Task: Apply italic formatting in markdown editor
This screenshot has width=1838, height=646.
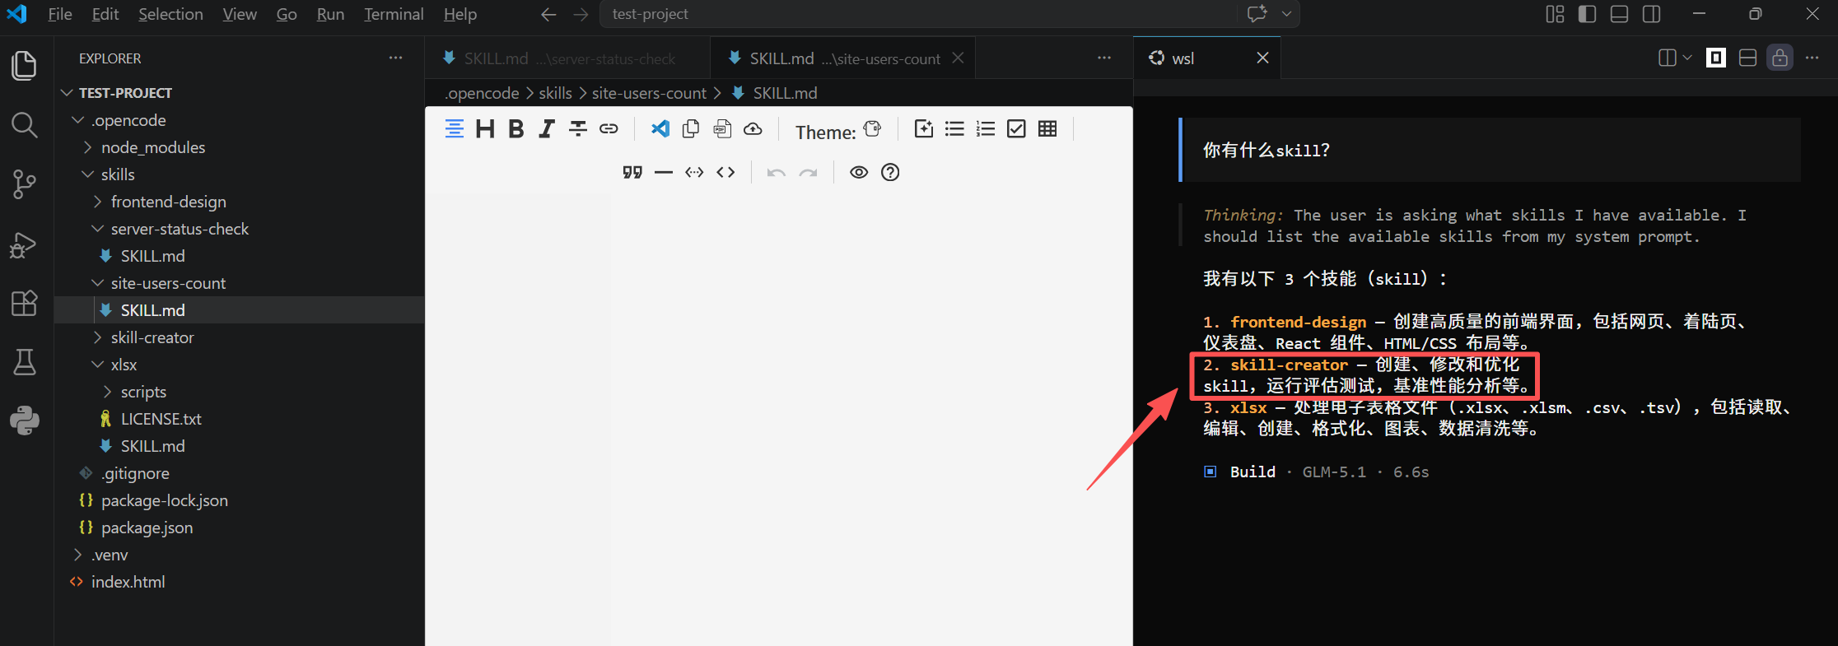Action: click(x=547, y=128)
